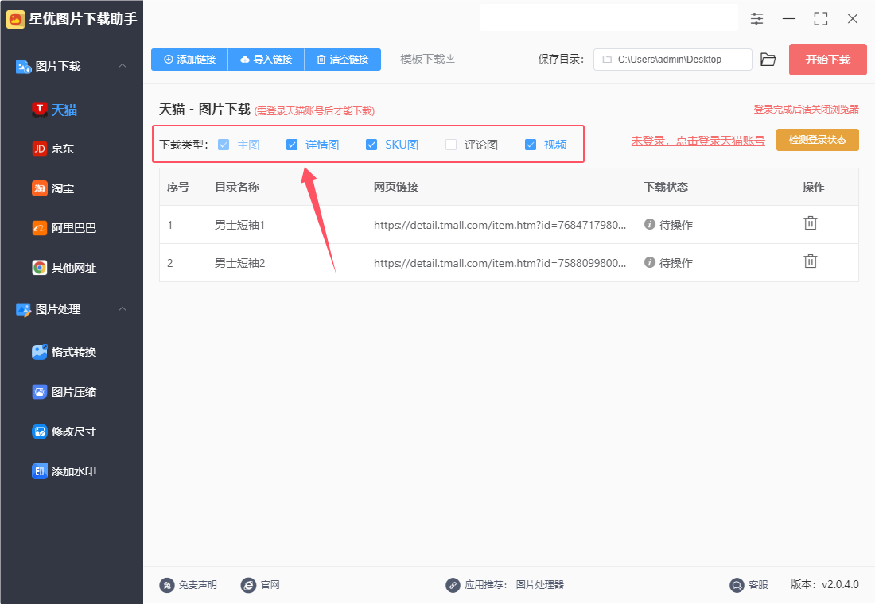The height and width of the screenshot is (604, 875).
Task: Click 未登录，点击登录天猫账号 link
Action: click(698, 141)
